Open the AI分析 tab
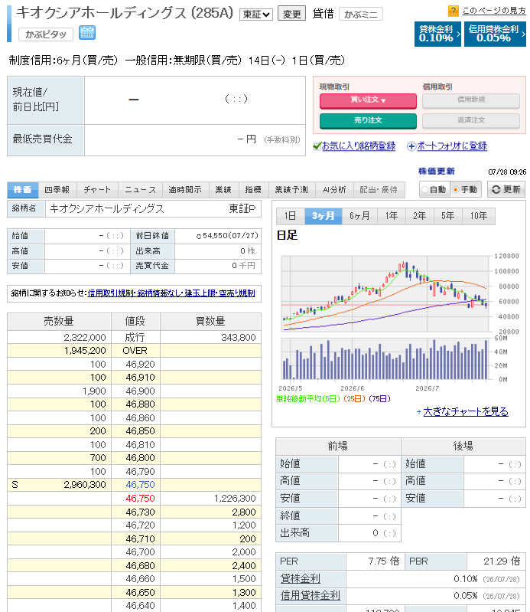 [334, 190]
